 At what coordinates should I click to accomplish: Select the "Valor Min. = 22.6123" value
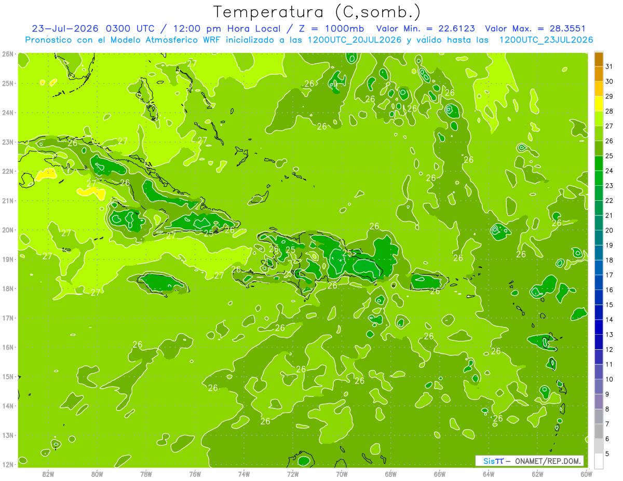coord(425,29)
